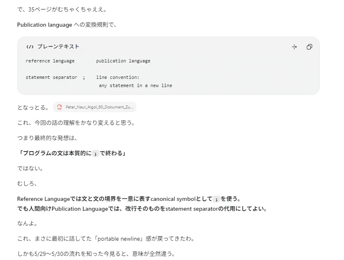This screenshot has height=260, width=344.
Task: Click the 'reference language' text in the code block
Action: click(50, 61)
